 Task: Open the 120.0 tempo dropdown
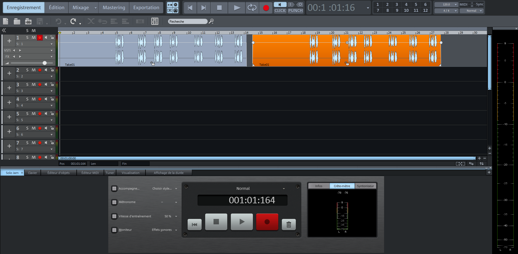(456, 5)
